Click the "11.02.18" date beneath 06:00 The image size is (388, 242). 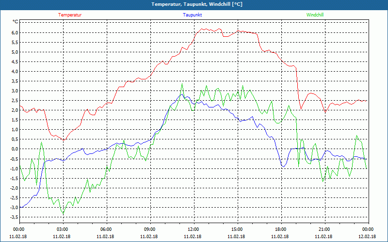click(105, 236)
